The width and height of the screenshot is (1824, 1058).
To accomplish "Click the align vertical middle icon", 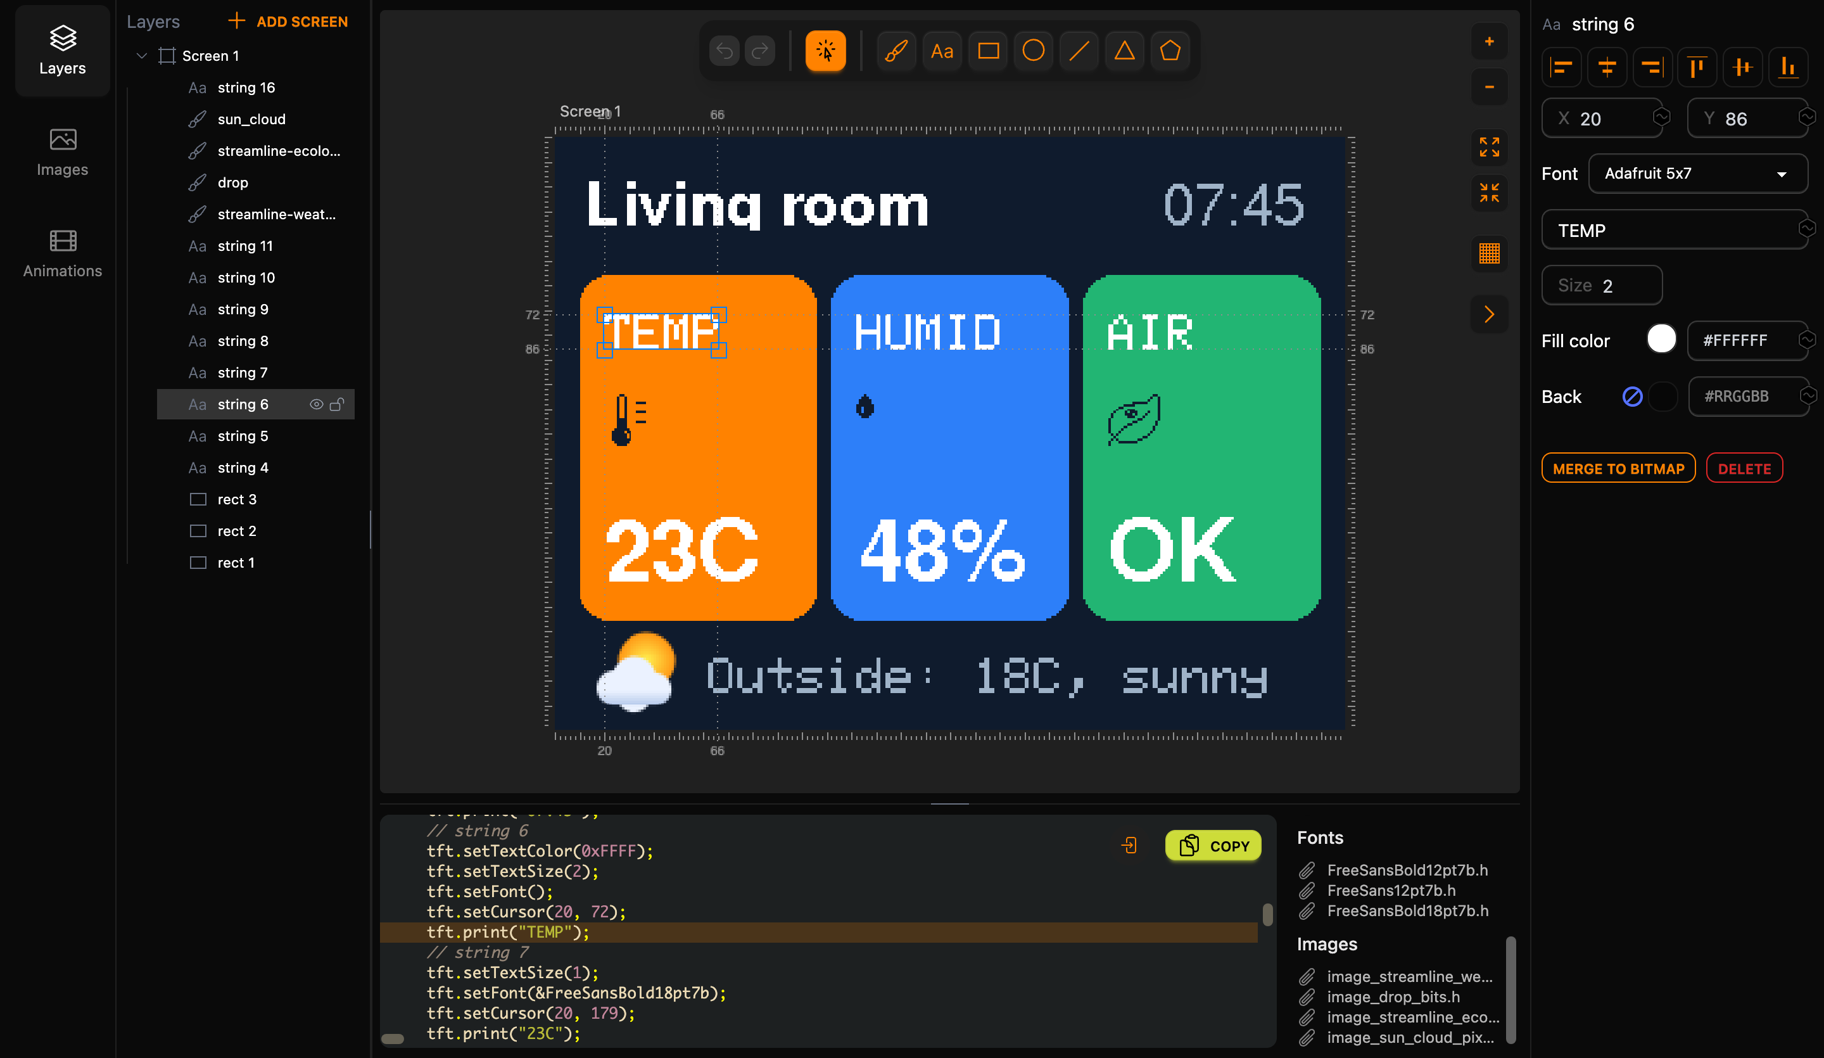I will click(1743, 67).
